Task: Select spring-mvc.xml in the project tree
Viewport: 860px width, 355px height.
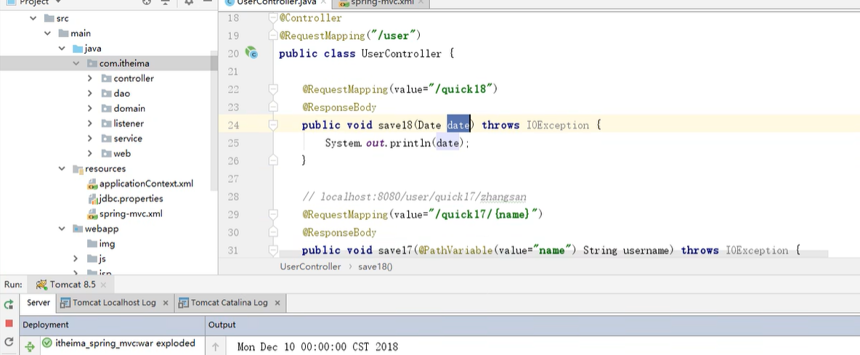Action: pyautogui.click(x=131, y=213)
